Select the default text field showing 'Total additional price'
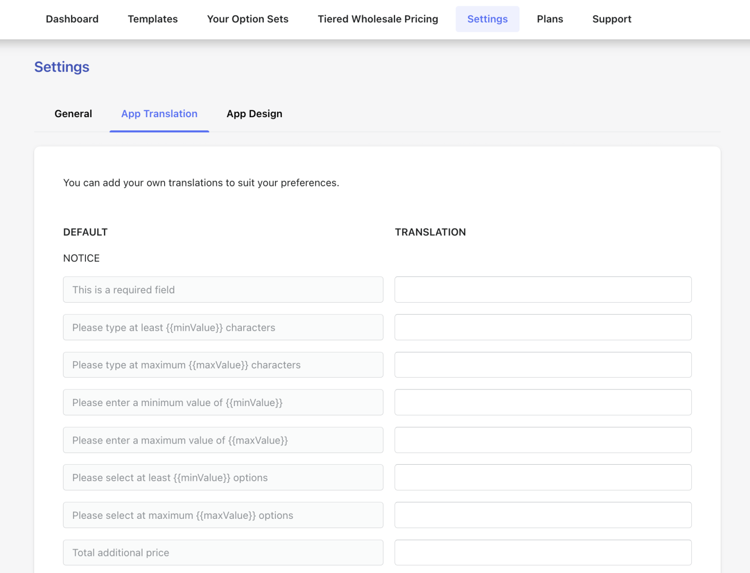The height and width of the screenshot is (573, 750). point(223,553)
